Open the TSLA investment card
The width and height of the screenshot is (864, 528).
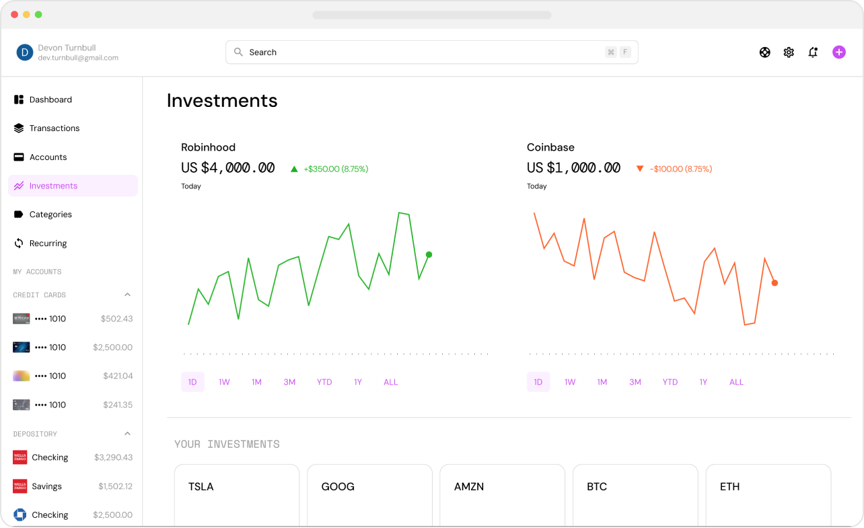coord(237,496)
